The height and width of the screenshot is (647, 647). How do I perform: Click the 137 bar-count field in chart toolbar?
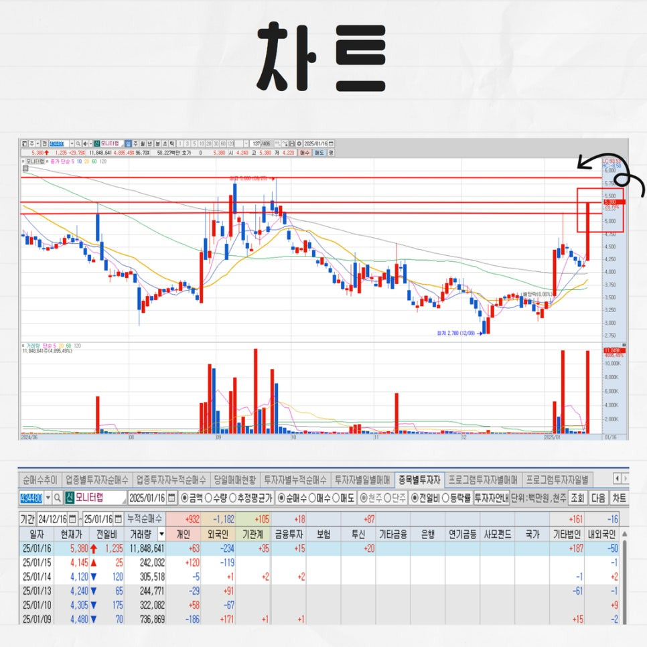(256, 143)
